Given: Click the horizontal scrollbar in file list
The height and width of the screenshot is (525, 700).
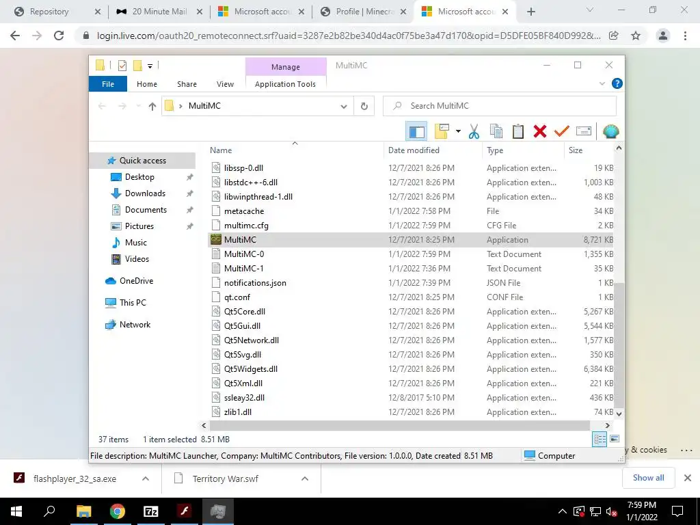Looking at the screenshot, I should pyautogui.click(x=400, y=425).
